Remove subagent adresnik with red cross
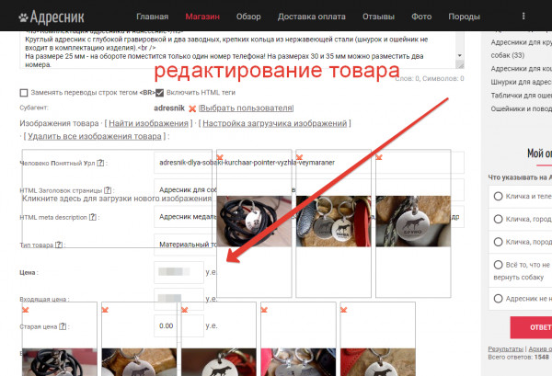 192,108
